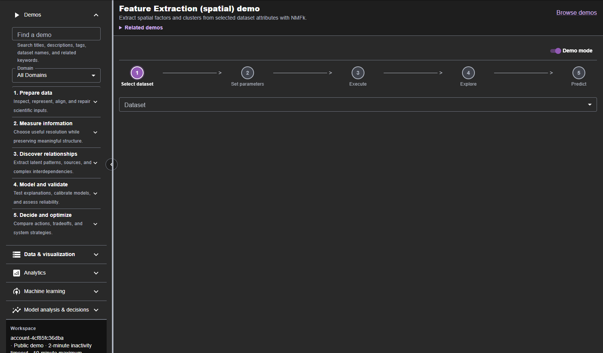
Task: Go to step 4 Explore circle
Action: [x=468, y=73]
